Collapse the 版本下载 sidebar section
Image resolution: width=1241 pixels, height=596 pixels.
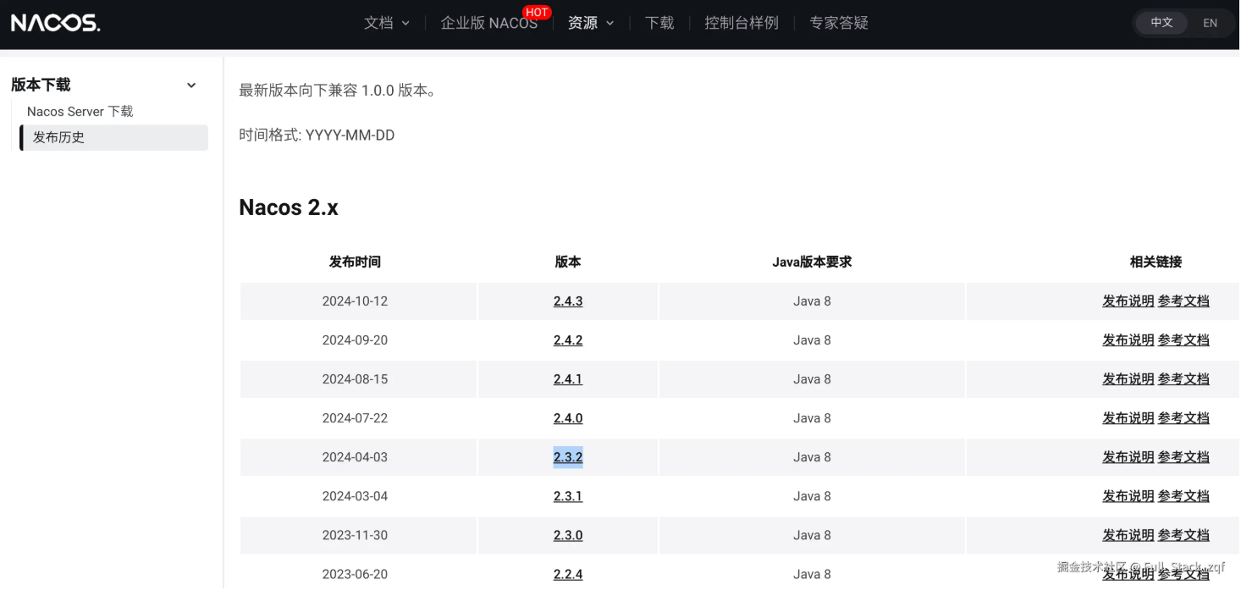point(191,85)
